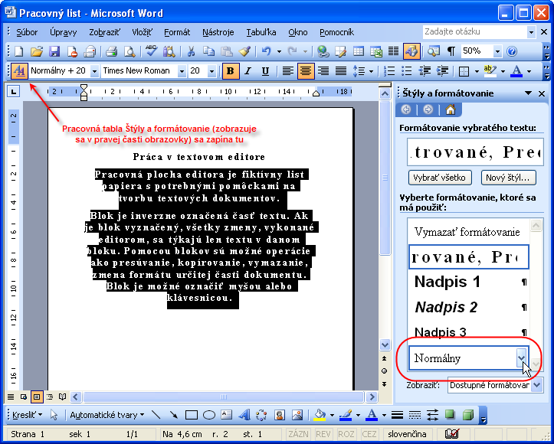Open the Tabuľka menu
This screenshot has height=444, width=554.
tap(261, 32)
